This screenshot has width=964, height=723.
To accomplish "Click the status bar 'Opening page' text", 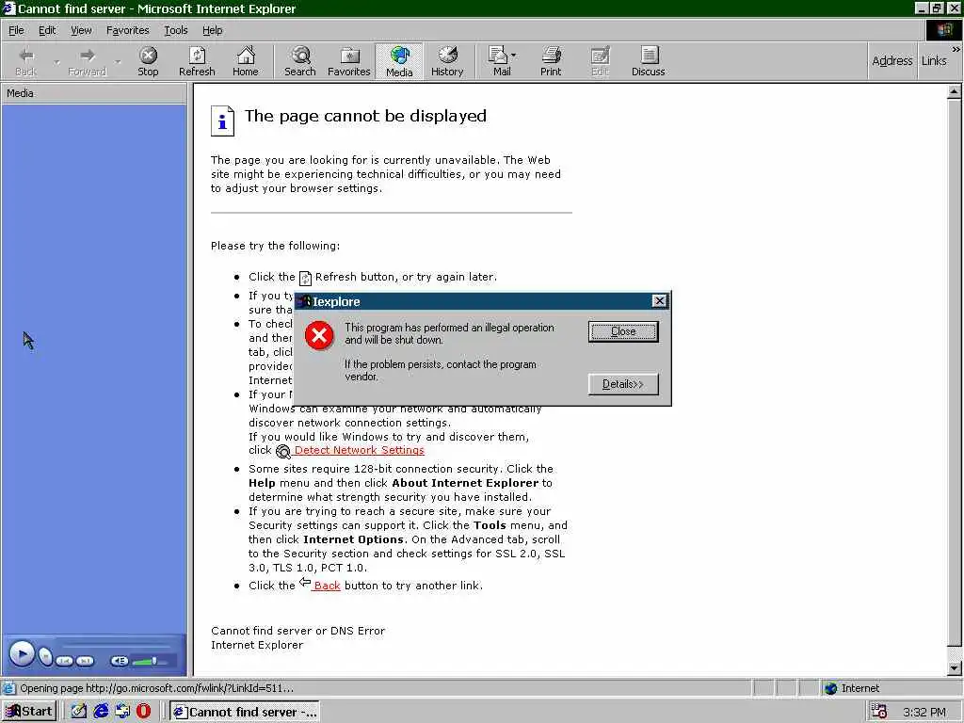I will [x=156, y=688].
